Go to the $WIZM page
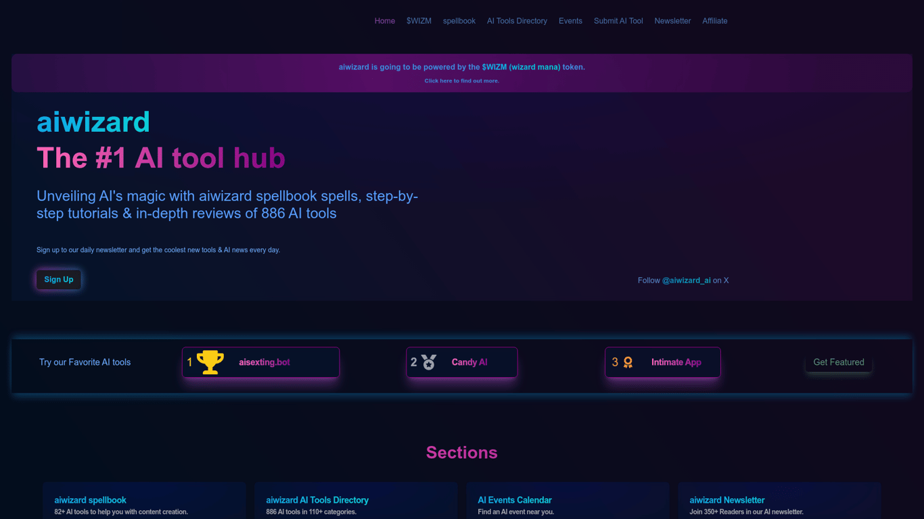This screenshot has height=519, width=924. pos(419,21)
